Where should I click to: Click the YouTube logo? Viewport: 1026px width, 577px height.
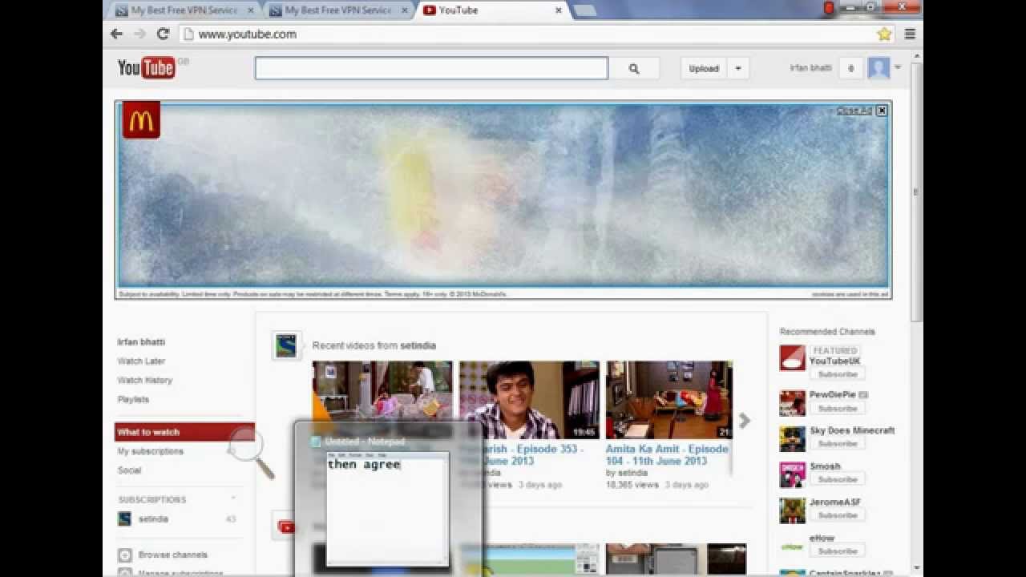(x=147, y=68)
